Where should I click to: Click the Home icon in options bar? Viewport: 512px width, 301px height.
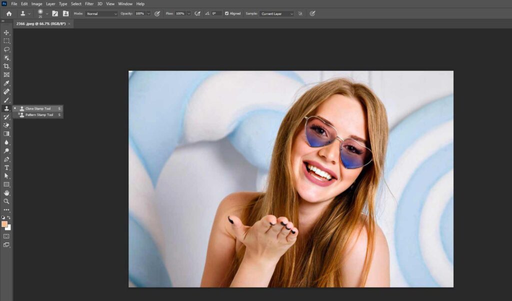(x=9, y=13)
